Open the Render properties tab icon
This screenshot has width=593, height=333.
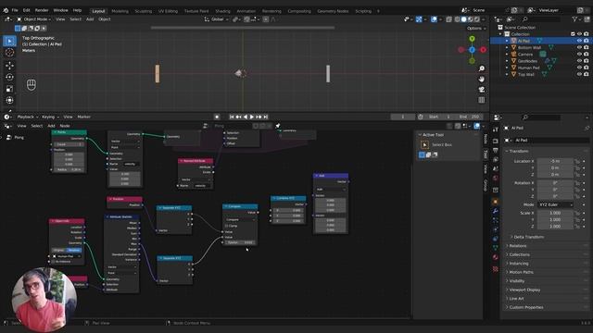[x=495, y=141]
